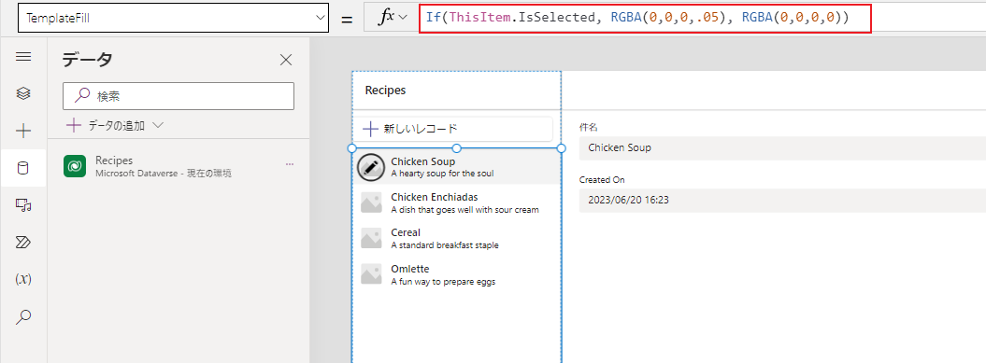Click the Insert plus icon in left rail
Screen dimensions: 986x363
pyautogui.click(x=23, y=131)
